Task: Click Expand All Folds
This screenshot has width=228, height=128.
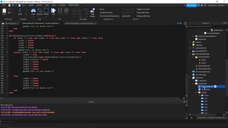Action: [143, 13]
